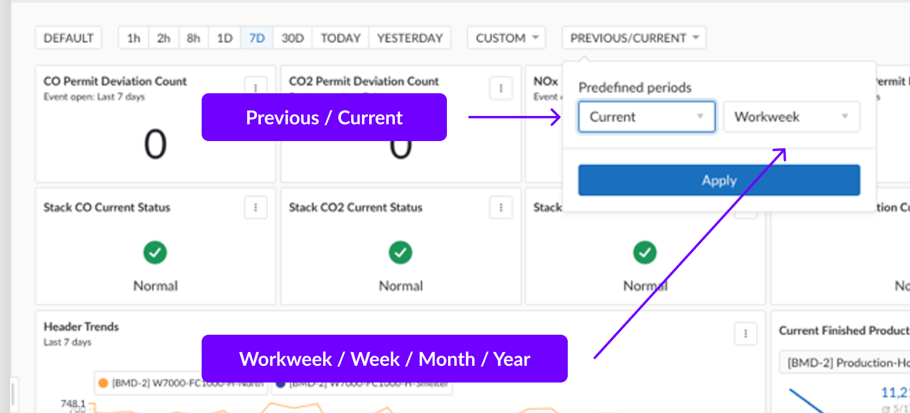Image resolution: width=910 pixels, height=413 pixels.
Task: Open the Stack CO Current Status options menu
Action: click(x=255, y=208)
